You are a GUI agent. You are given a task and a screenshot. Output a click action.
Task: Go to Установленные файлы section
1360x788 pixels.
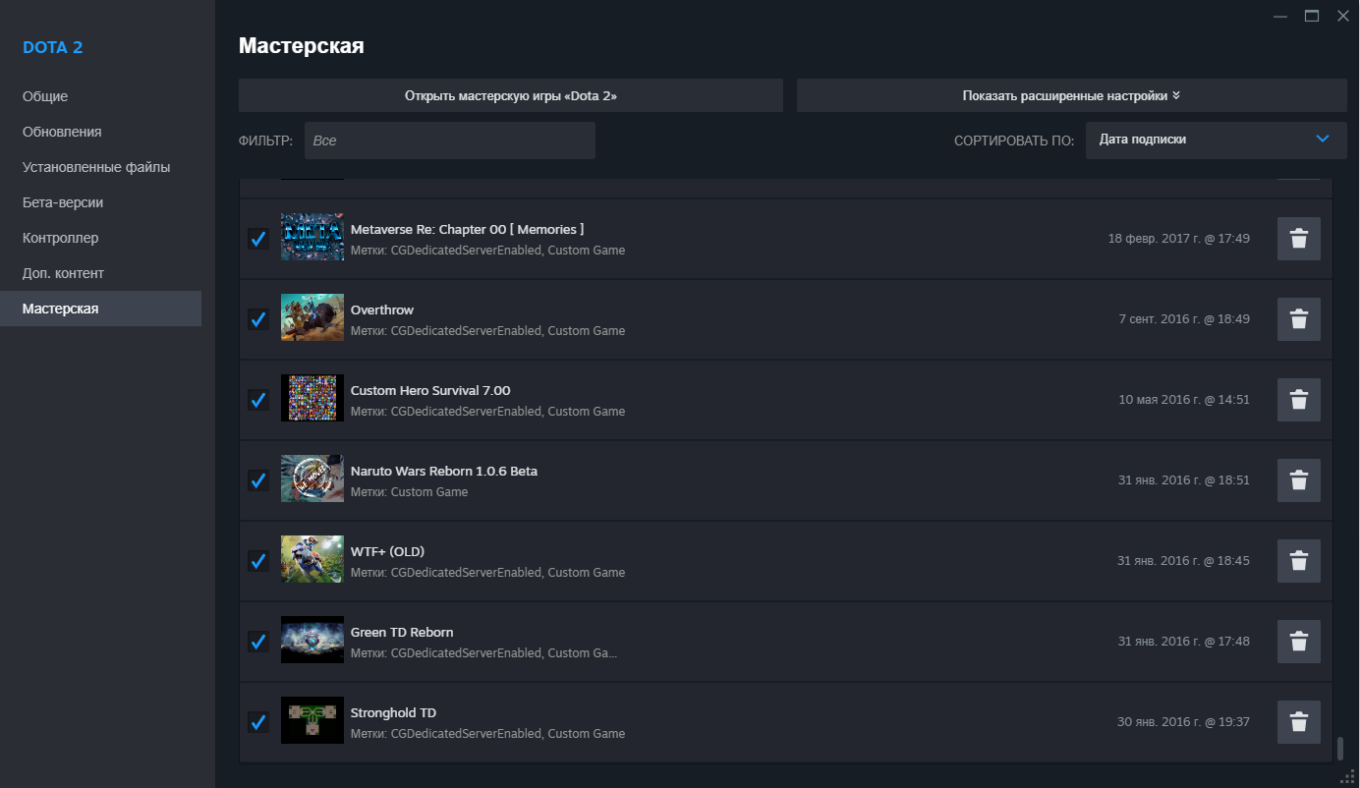point(100,167)
